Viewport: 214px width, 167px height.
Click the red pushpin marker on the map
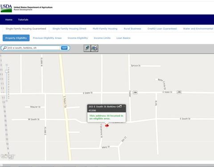click(107, 125)
